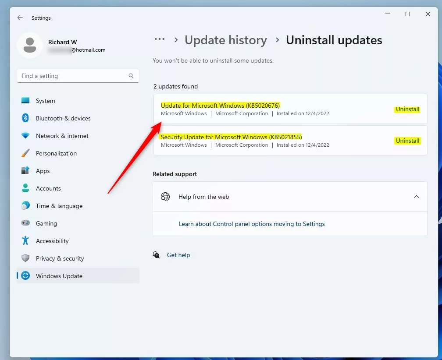This screenshot has height=360, width=442.
Task: Select Time & language in sidebar
Action: click(x=78, y=205)
